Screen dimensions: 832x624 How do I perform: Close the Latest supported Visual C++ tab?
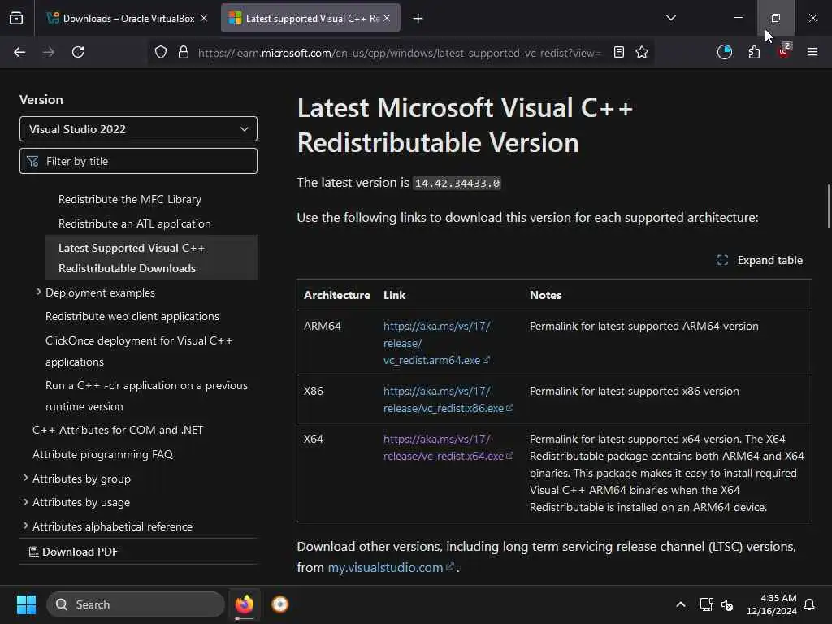(387, 18)
